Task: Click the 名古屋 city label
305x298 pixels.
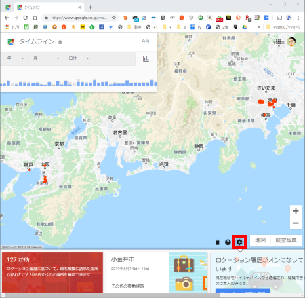Action: [120, 133]
